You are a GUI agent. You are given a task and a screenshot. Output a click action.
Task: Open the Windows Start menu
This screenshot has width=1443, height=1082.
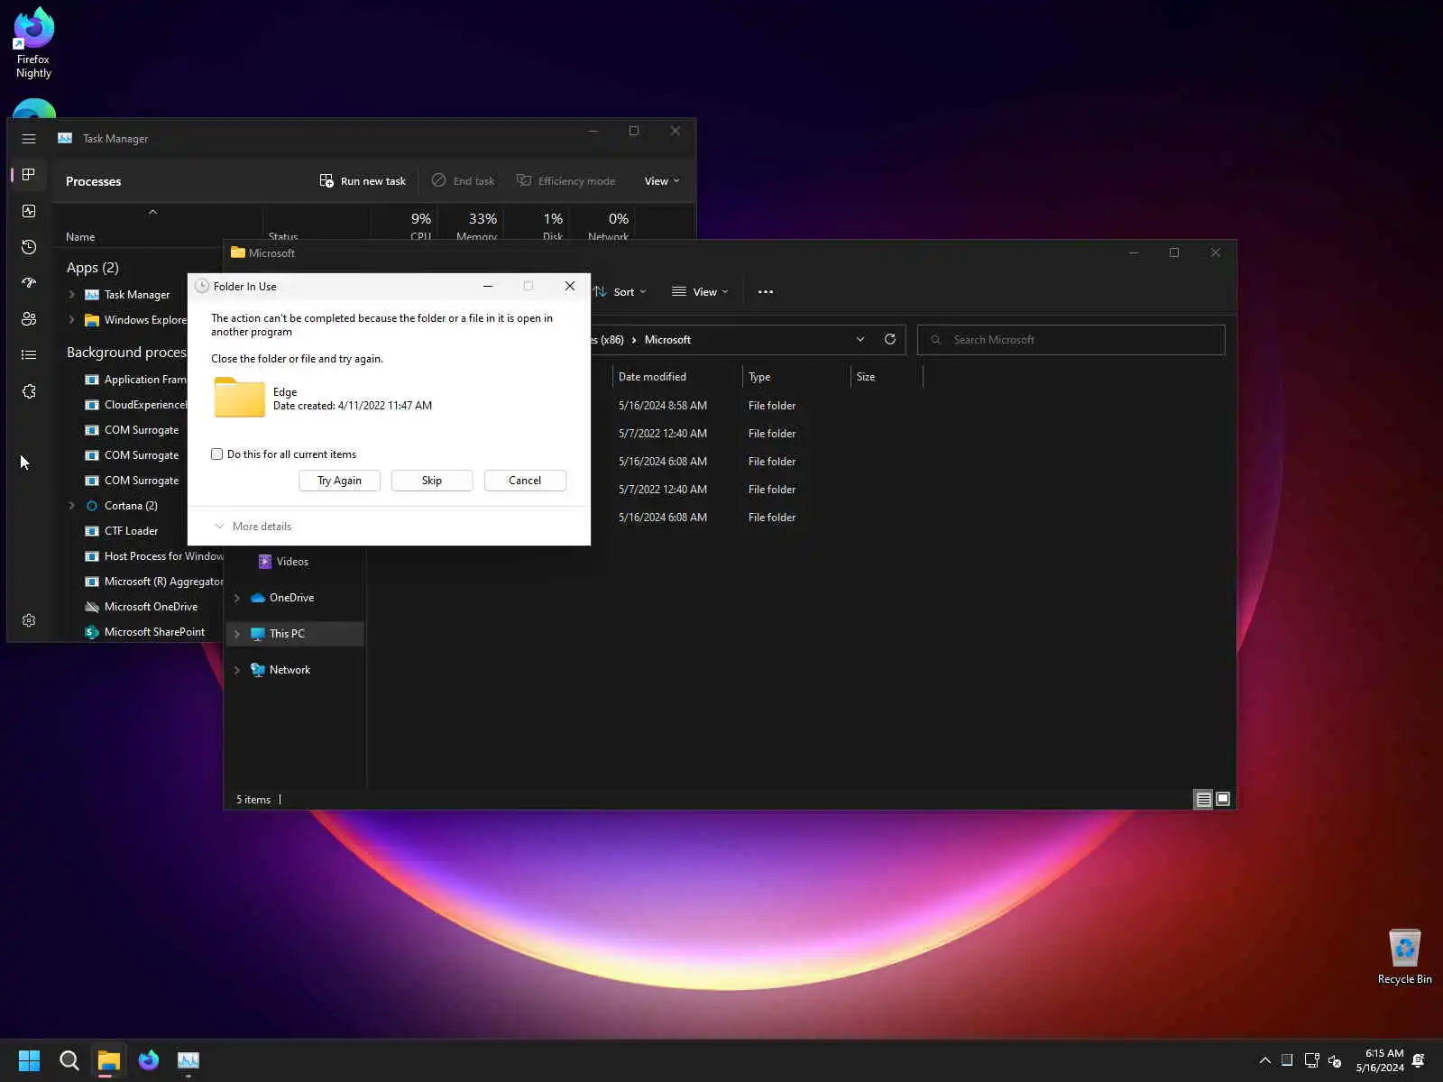pyautogui.click(x=29, y=1060)
